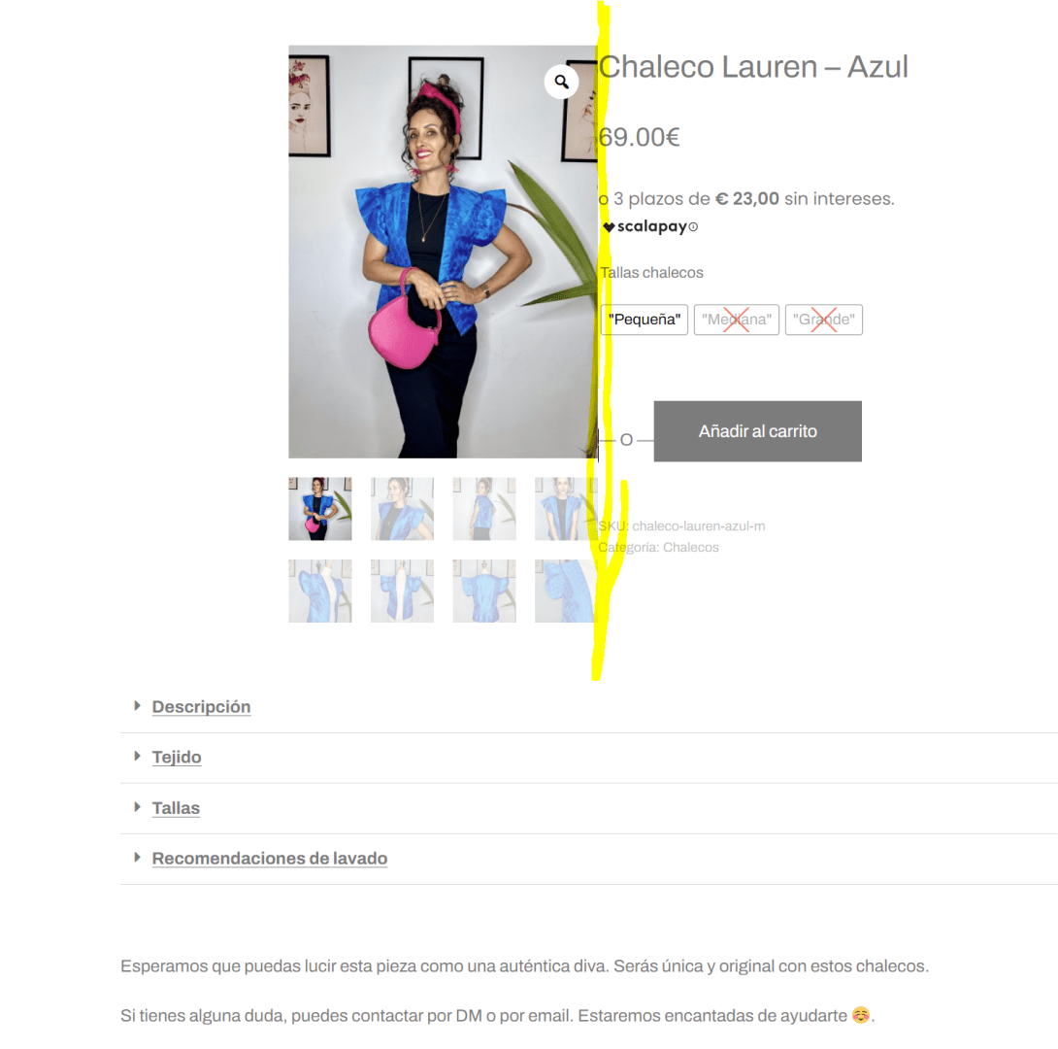Select third thumbnail in top row

[484, 509]
